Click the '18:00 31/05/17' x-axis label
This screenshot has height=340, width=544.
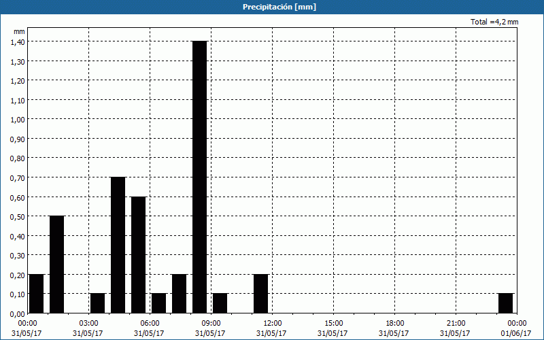pos(394,328)
